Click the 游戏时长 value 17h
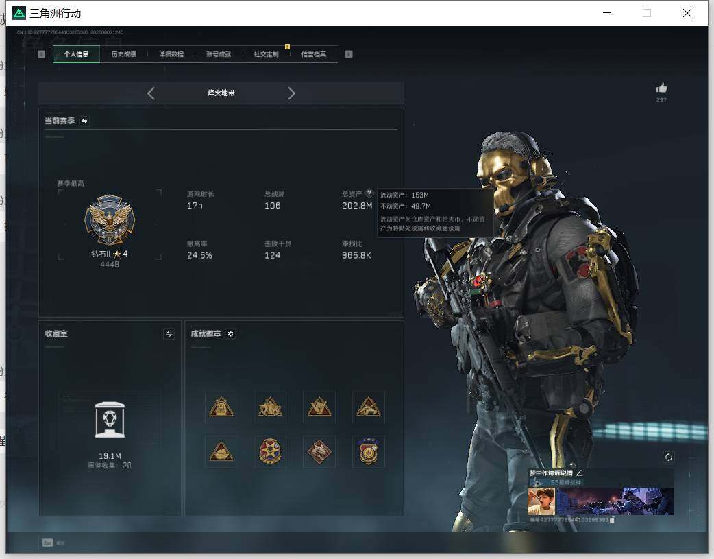714x559 pixels. pos(195,206)
